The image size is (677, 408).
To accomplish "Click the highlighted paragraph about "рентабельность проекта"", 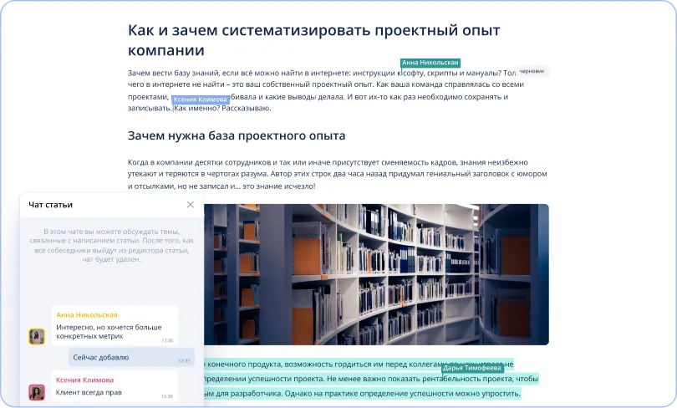I will (x=370, y=379).
